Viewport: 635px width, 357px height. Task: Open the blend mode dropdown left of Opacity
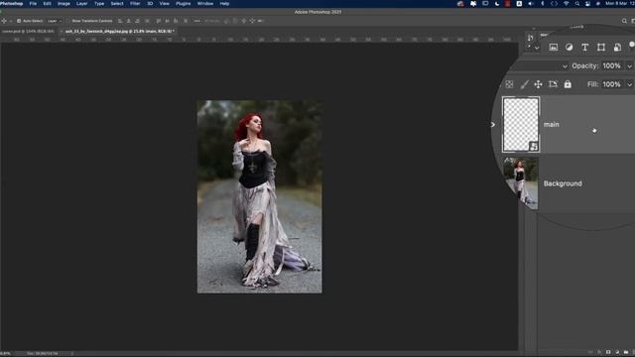pos(565,66)
